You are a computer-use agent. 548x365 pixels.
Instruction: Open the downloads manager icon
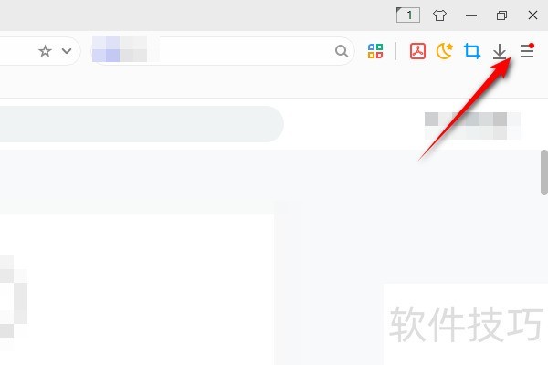coord(500,51)
